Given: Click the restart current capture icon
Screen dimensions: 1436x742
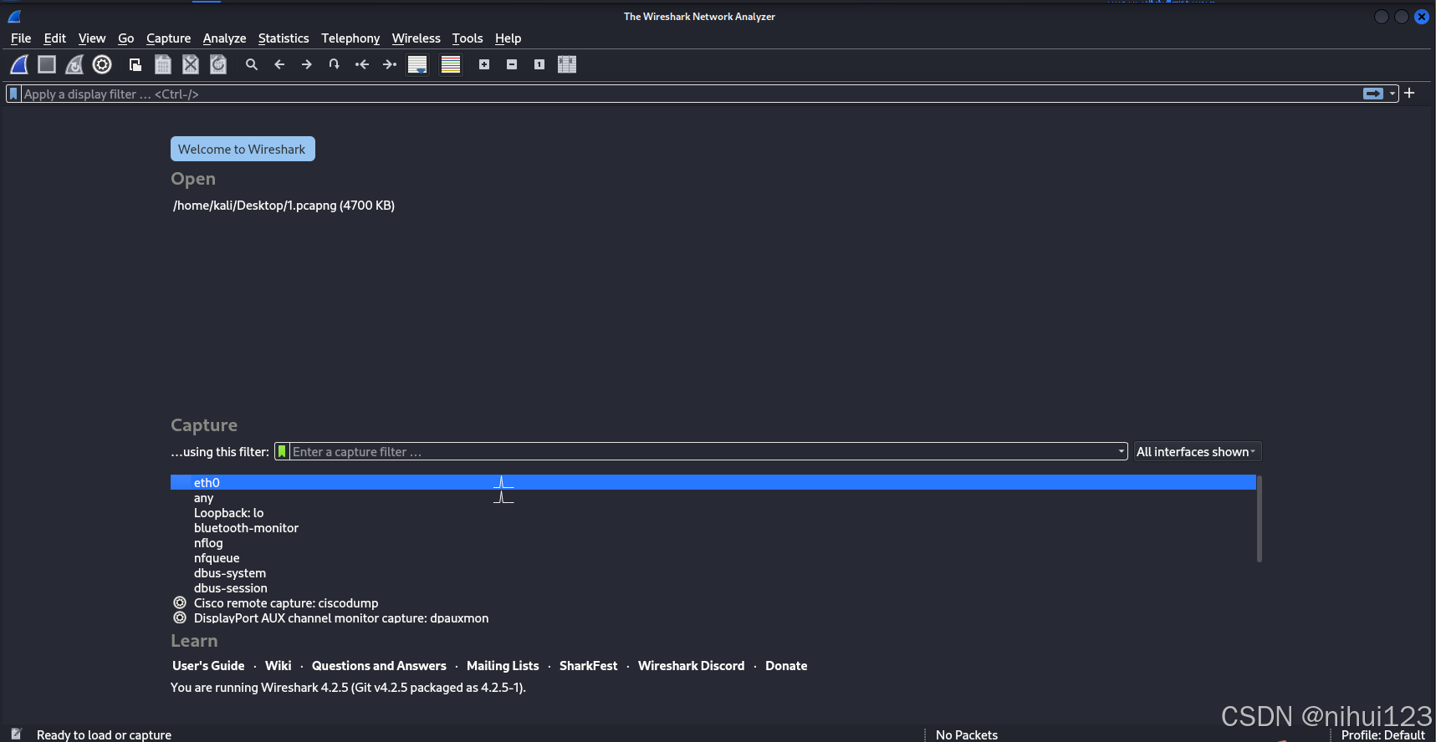Looking at the screenshot, I should pos(74,64).
